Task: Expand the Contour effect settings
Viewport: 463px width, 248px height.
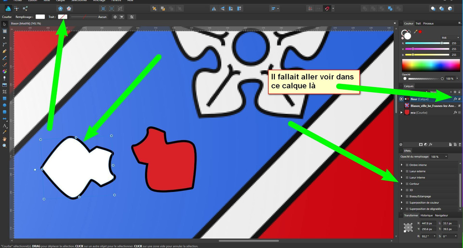Action: (402, 184)
